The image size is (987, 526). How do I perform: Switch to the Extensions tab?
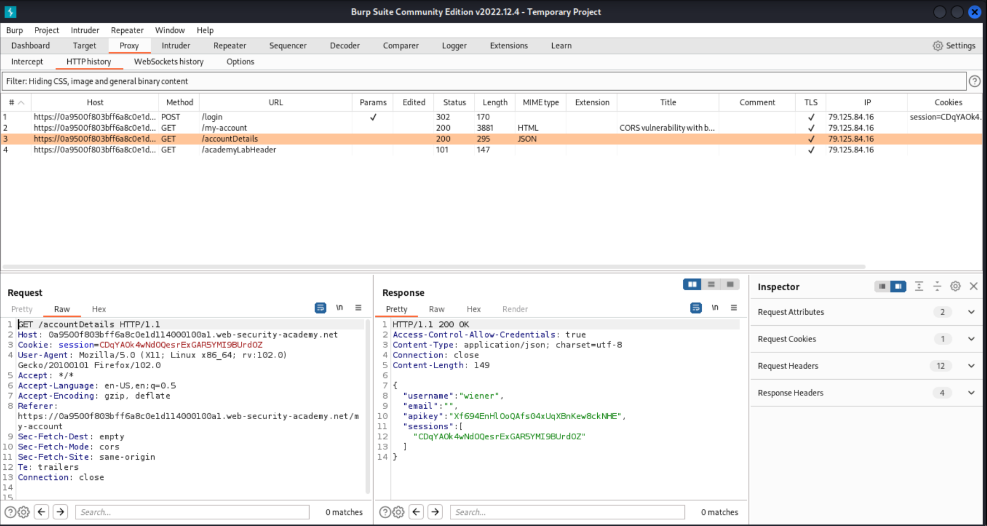(509, 46)
